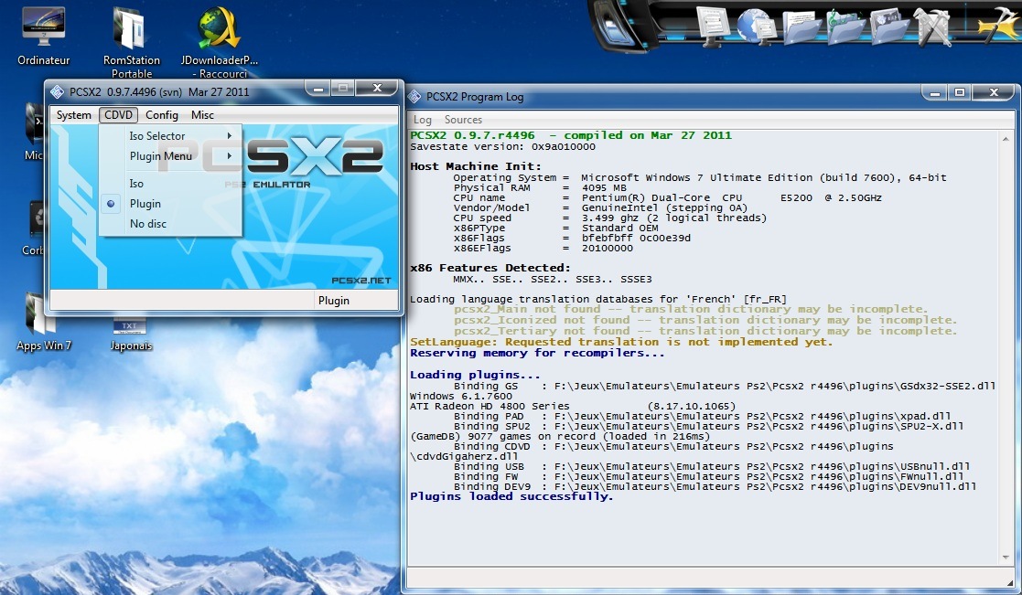Open RomStation Portable desktop icon
This screenshot has height=595, width=1022.
point(130,41)
